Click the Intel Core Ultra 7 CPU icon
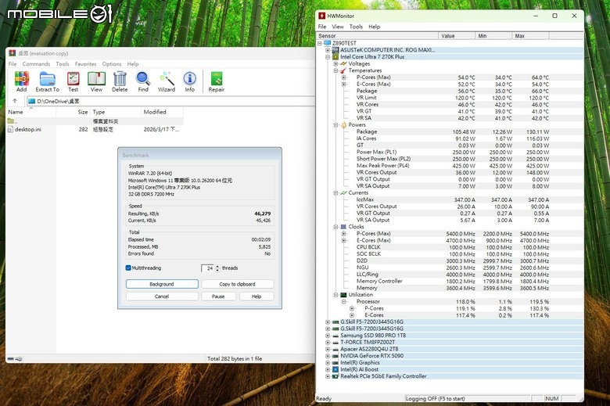 point(335,57)
